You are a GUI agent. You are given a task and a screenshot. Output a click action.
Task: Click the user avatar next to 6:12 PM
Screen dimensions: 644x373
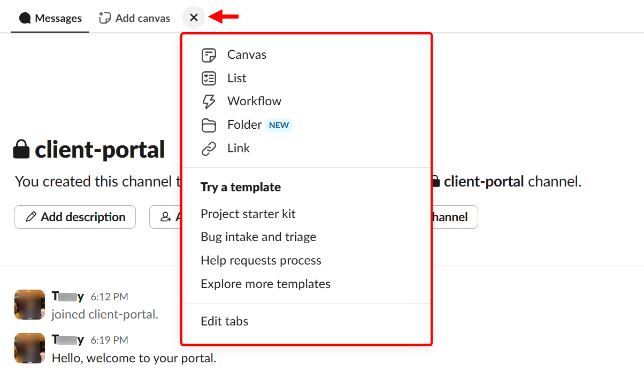click(x=29, y=305)
